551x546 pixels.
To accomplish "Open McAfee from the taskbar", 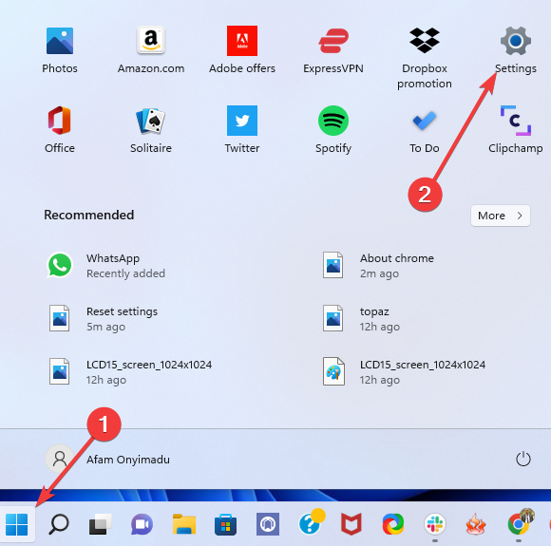I will [x=351, y=524].
